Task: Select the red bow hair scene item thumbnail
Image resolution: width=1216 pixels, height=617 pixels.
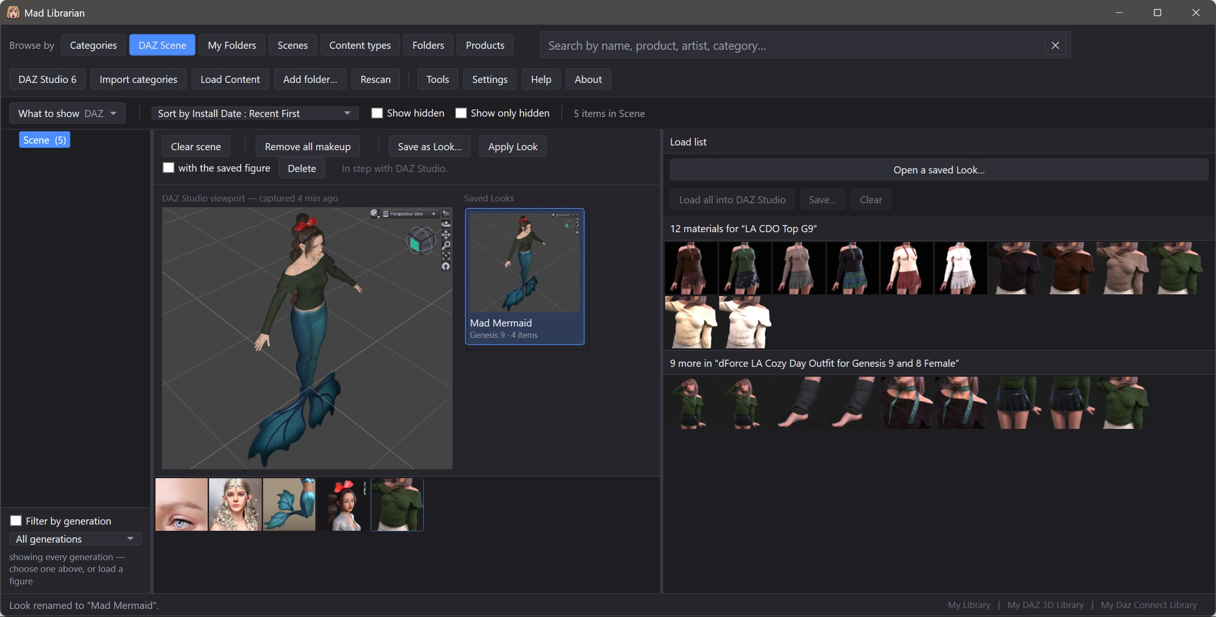Action: (x=343, y=504)
